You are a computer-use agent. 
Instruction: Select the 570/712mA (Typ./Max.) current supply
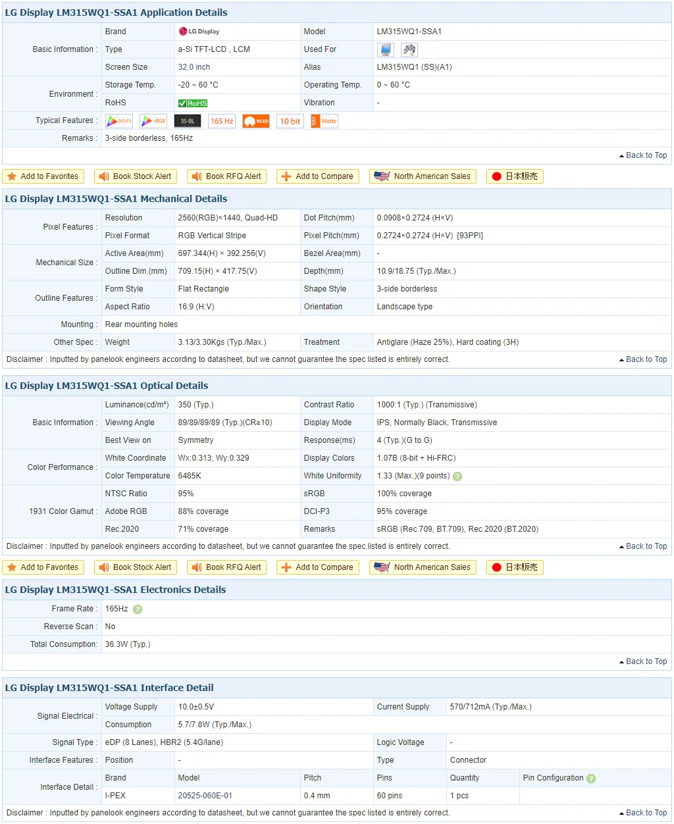[491, 707]
